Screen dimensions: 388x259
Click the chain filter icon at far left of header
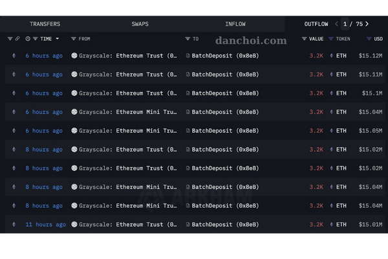(10, 39)
